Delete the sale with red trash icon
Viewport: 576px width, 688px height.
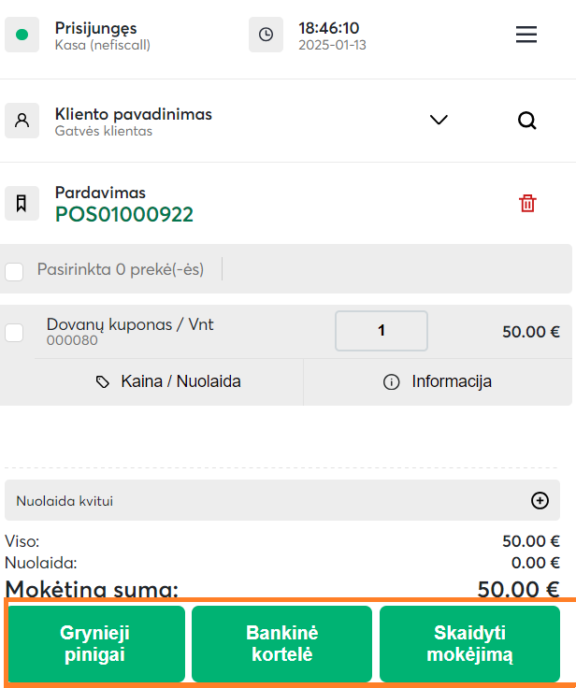tap(528, 203)
